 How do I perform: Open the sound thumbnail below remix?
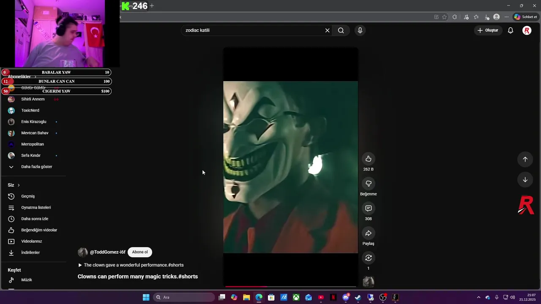pos(369,282)
